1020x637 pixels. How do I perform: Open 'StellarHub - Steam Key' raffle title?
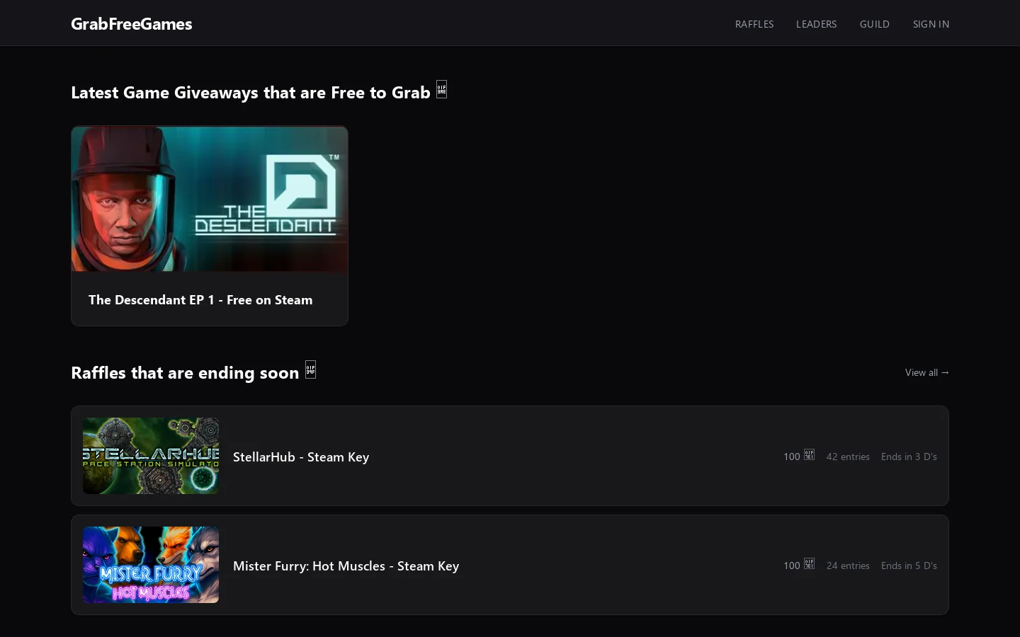pyautogui.click(x=301, y=457)
